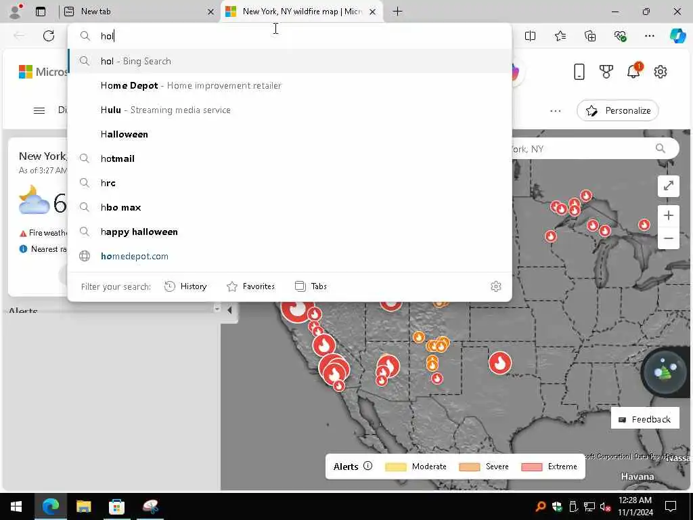Open the MSN more options ellipsis

click(x=556, y=110)
